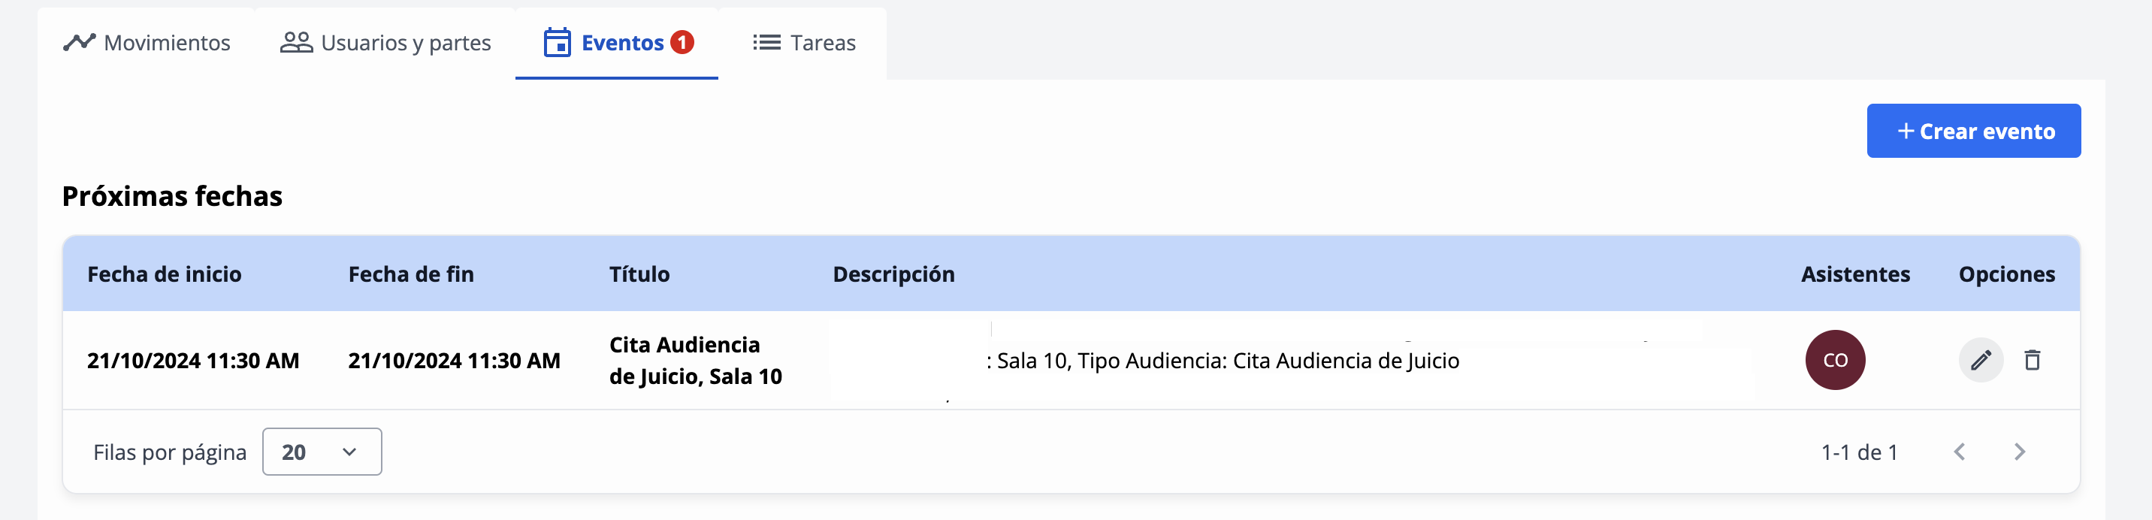Click the Crear evento button
The height and width of the screenshot is (520, 2152).
1973,132
